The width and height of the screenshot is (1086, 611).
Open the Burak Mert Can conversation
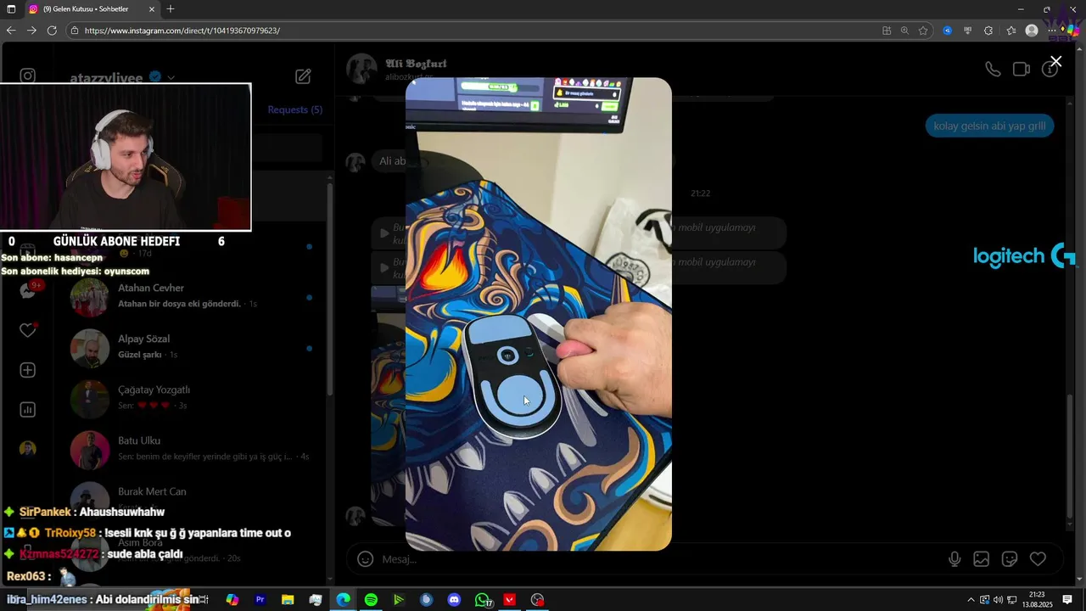coord(192,497)
